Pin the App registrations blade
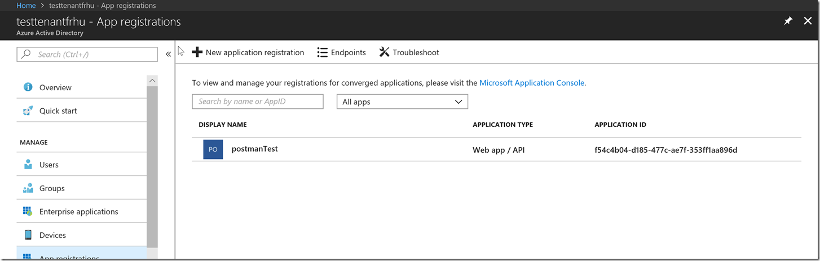 pos(788,21)
